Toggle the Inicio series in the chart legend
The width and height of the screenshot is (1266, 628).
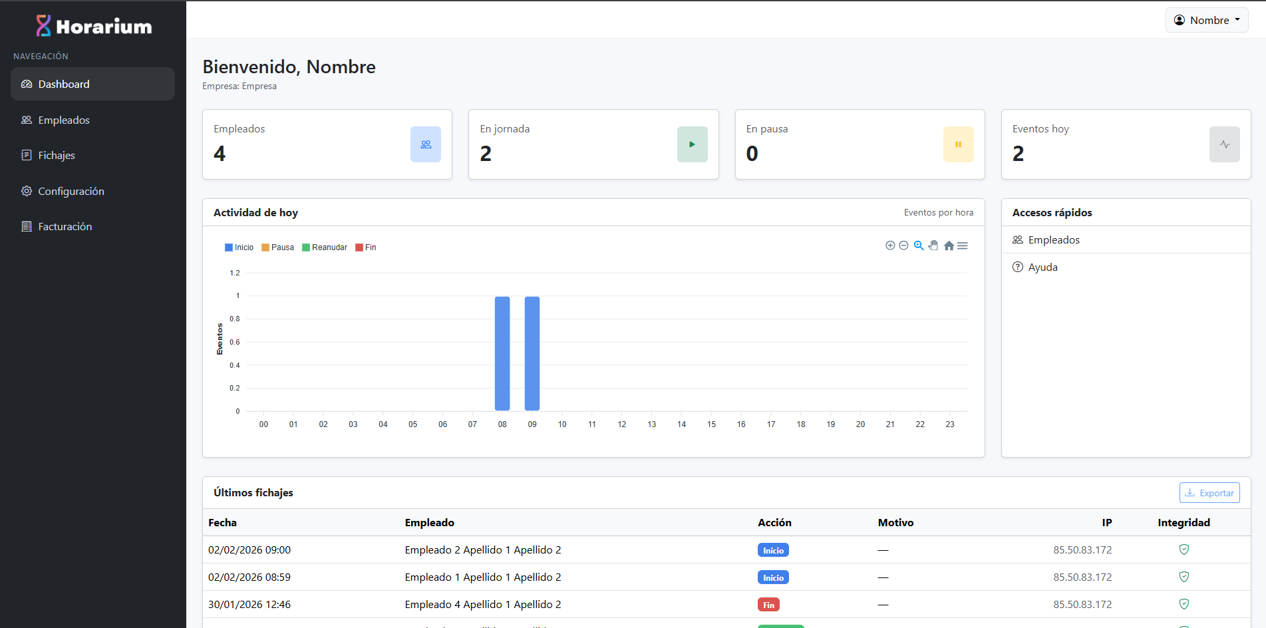click(239, 247)
